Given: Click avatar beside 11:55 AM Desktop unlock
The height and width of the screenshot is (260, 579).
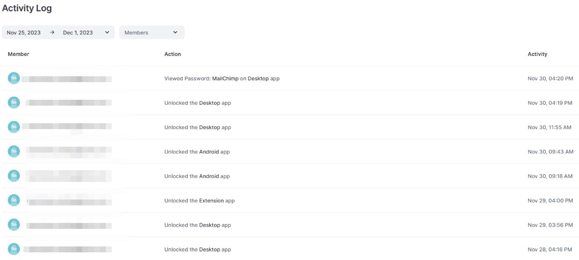Looking at the screenshot, I should [14, 127].
